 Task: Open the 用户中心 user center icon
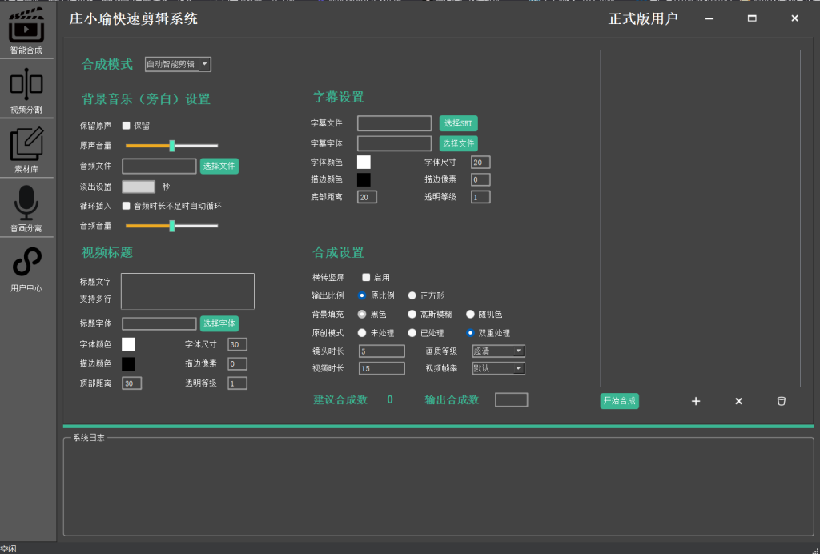[26, 263]
